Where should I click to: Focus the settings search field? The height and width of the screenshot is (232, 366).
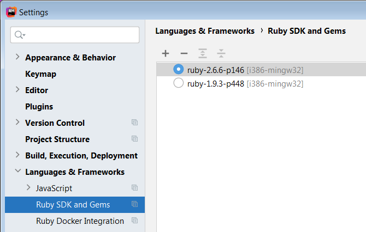75,35
